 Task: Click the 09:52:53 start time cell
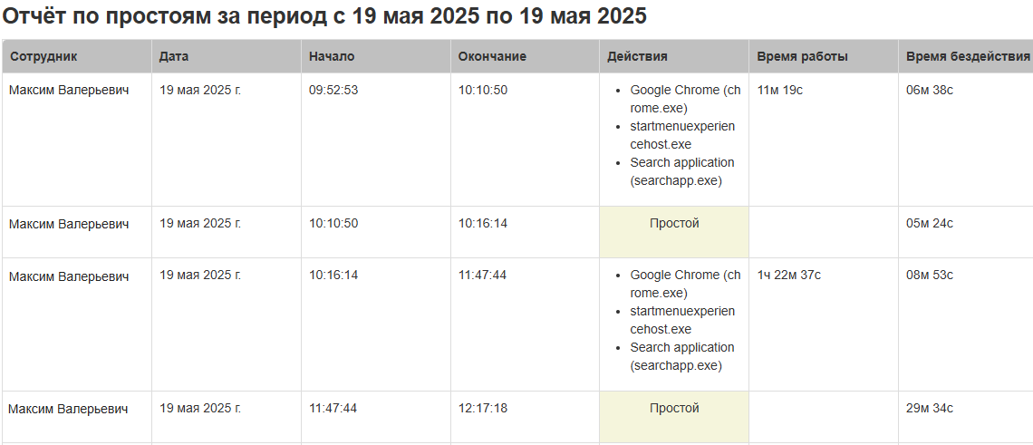pos(333,90)
